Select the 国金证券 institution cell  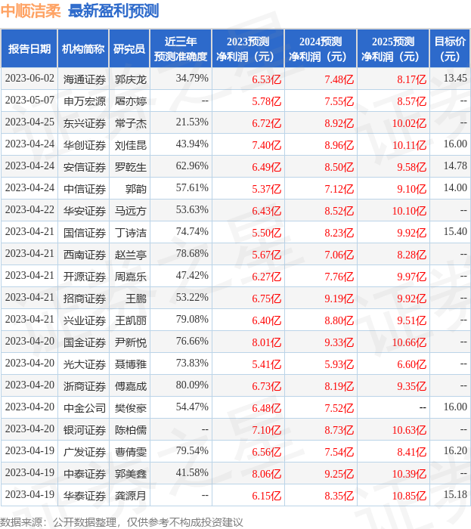point(85,343)
